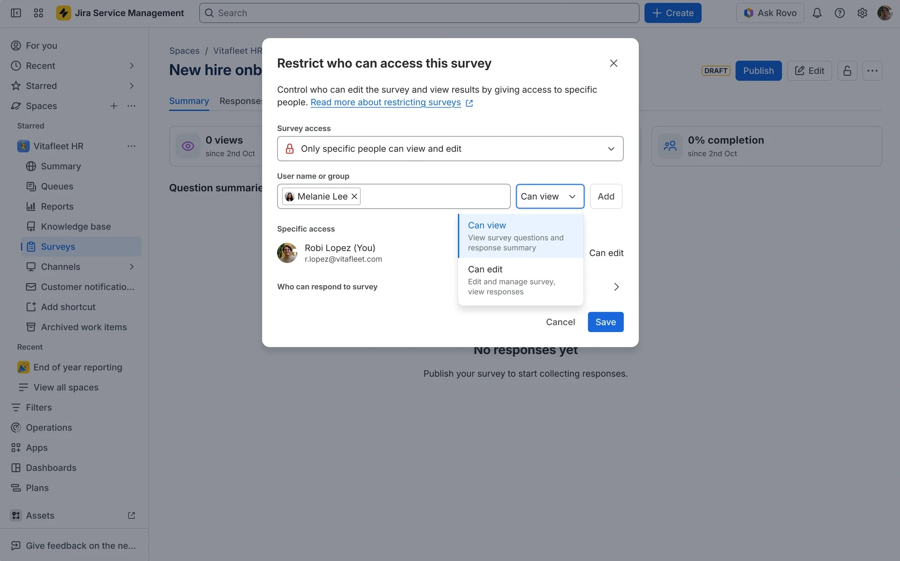Remove Melanie Lee from user field
Viewport: 900px width, 561px height.
[354, 196]
